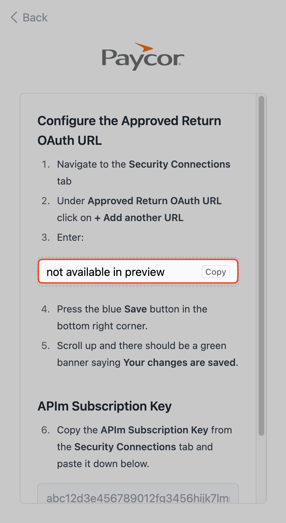286x523 pixels.
Task: Click the Back chevron arrow icon
Action: 14,18
